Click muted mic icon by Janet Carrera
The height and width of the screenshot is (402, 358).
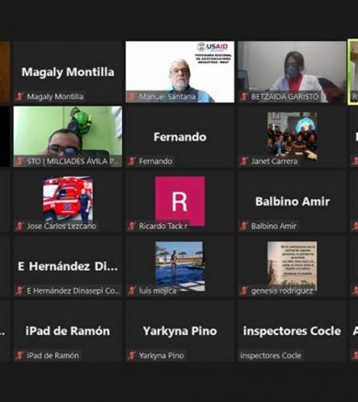(x=244, y=161)
